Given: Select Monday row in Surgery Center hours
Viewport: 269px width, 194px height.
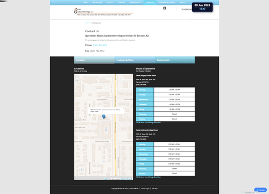Looking at the screenshot, I should tap(165, 90).
